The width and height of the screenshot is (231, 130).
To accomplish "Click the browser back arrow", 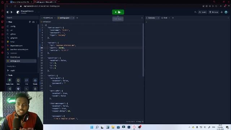I will (x=7, y=6).
